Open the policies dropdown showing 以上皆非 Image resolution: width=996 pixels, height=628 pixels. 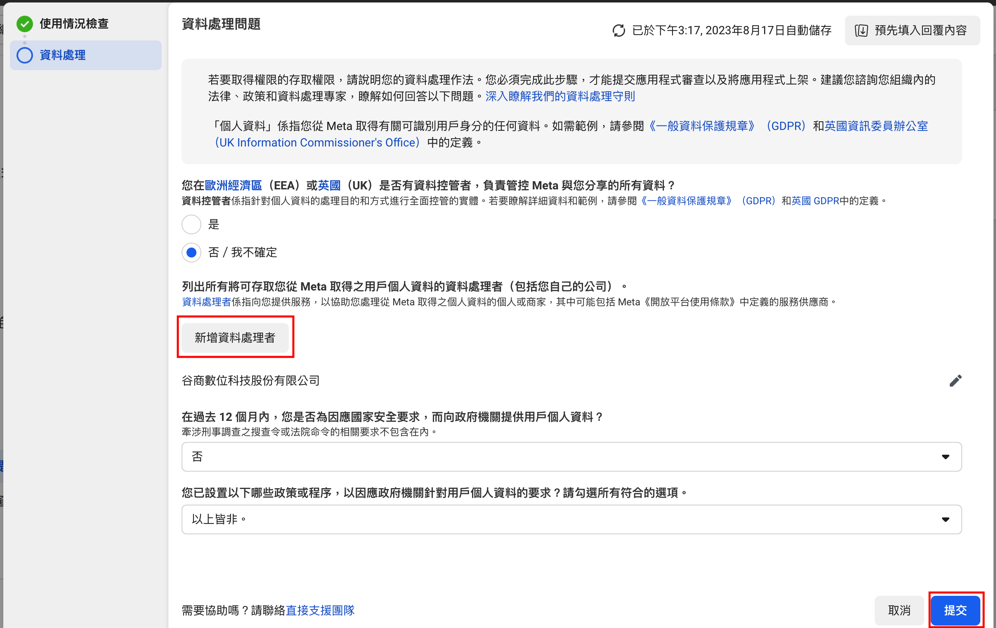pos(571,519)
